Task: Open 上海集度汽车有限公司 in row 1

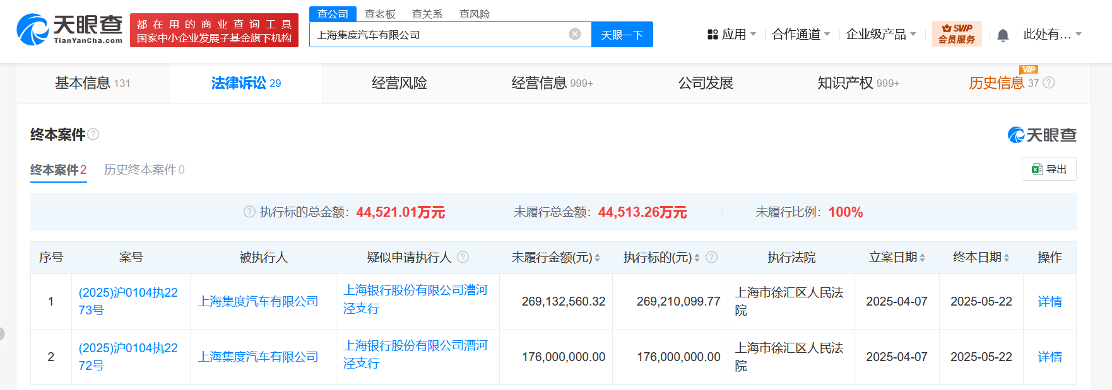Action: pyautogui.click(x=258, y=302)
